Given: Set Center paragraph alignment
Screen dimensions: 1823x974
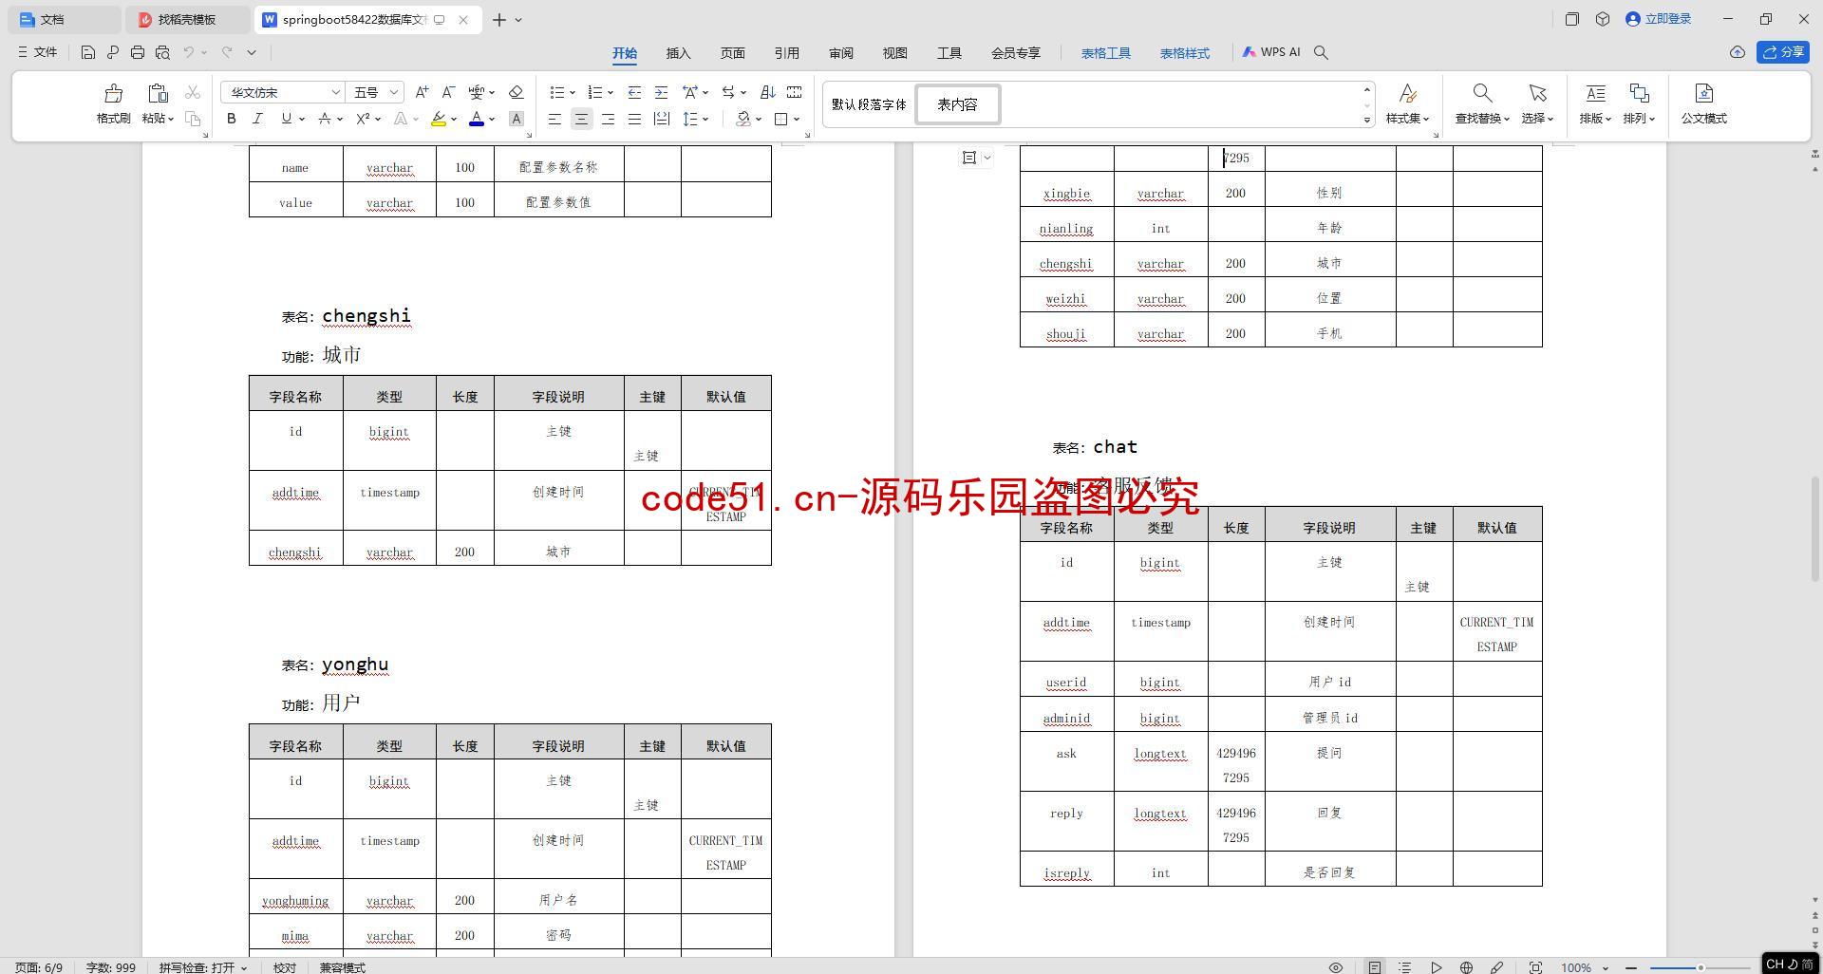Looking at the screenshot, I should click(x=581, y=119).
